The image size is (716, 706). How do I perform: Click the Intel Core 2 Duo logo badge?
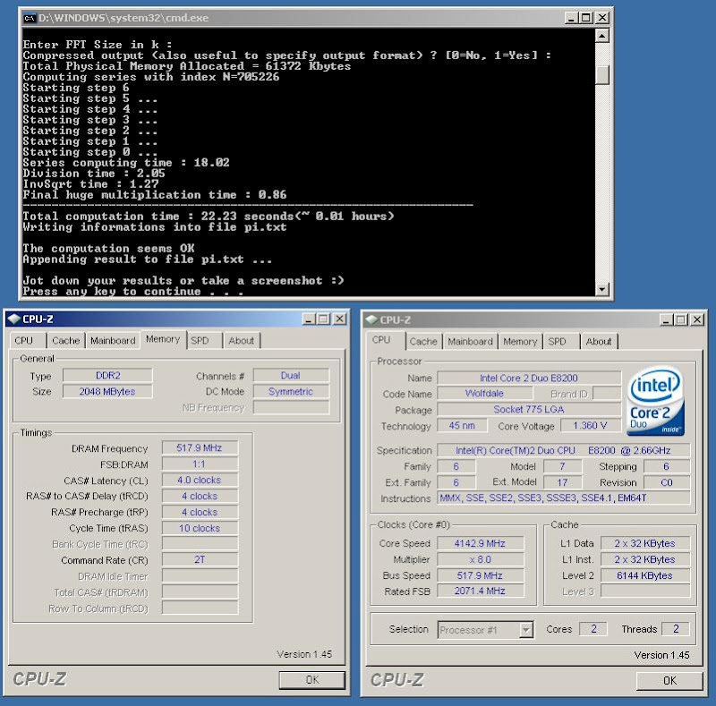655,400
